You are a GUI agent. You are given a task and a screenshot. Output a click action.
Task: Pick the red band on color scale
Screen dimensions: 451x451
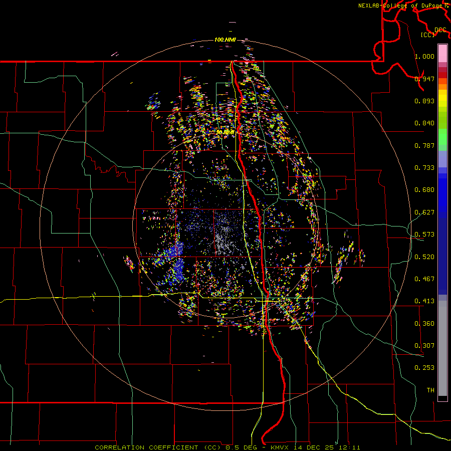(x=442, y=75)
